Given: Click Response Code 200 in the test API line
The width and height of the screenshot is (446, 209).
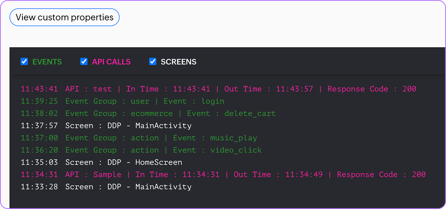Looking at the screenshot, I should click(372, 89).
